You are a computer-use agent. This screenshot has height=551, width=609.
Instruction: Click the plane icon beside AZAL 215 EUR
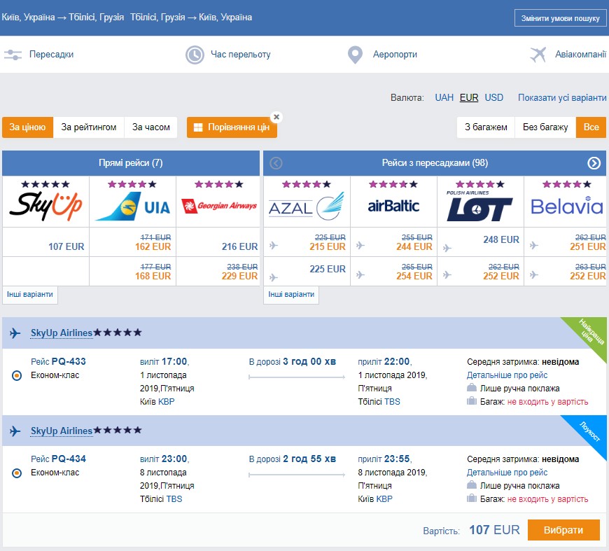click(x=274, y=246)
